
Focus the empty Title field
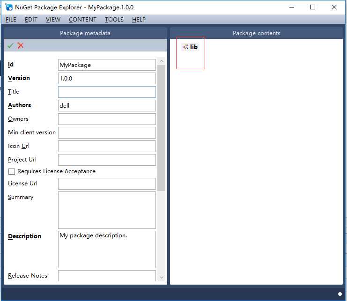(107, 92)
